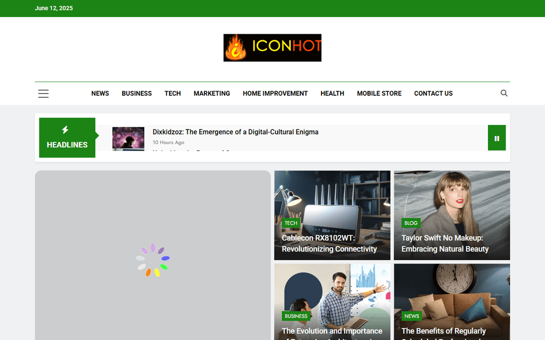Open the hamburger sidebar menu
545x340 pixels.
[43, 94]
